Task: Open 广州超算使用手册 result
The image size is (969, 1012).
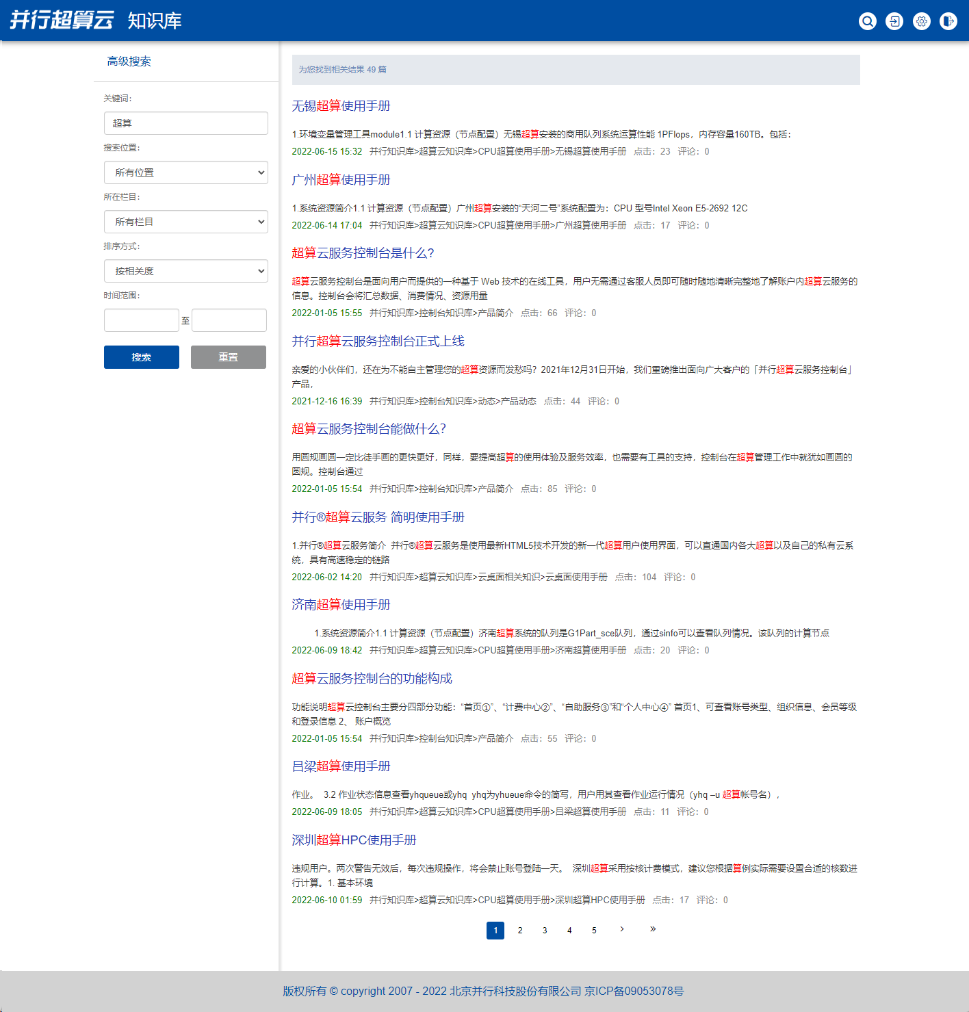Action: click(341, 180)
